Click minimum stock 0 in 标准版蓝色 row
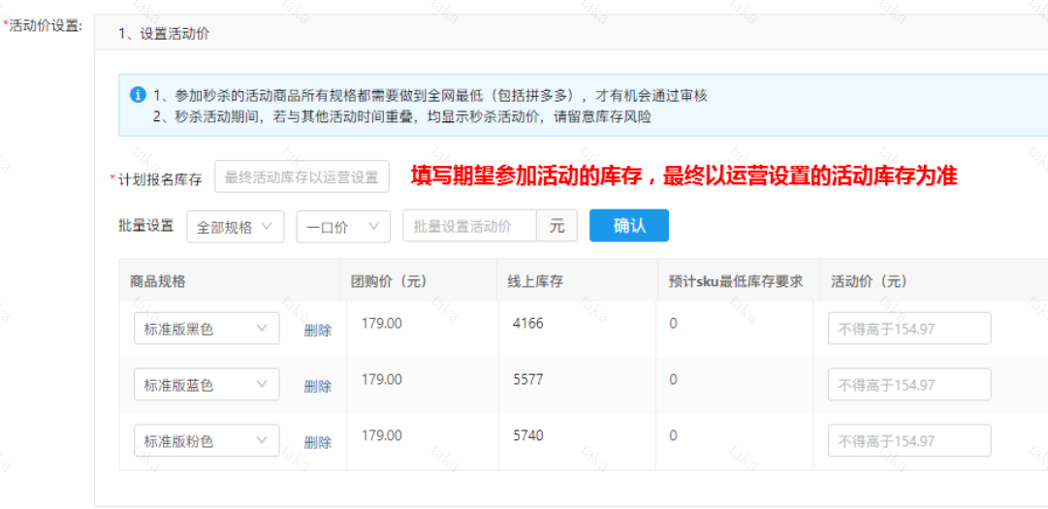Viewport: 1048px width, 509px height. pos(673,379)
